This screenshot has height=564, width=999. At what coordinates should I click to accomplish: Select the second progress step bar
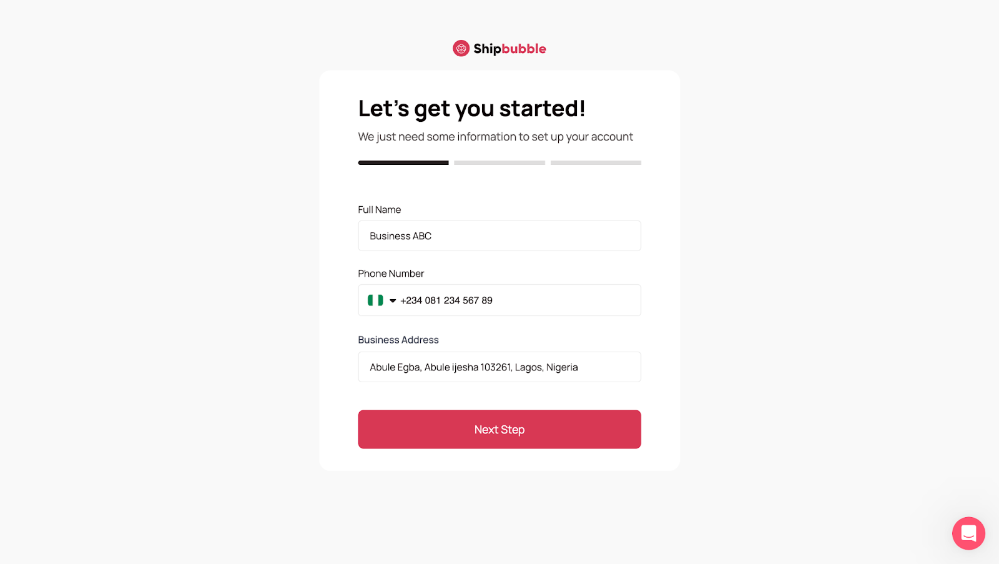point(499,163)
